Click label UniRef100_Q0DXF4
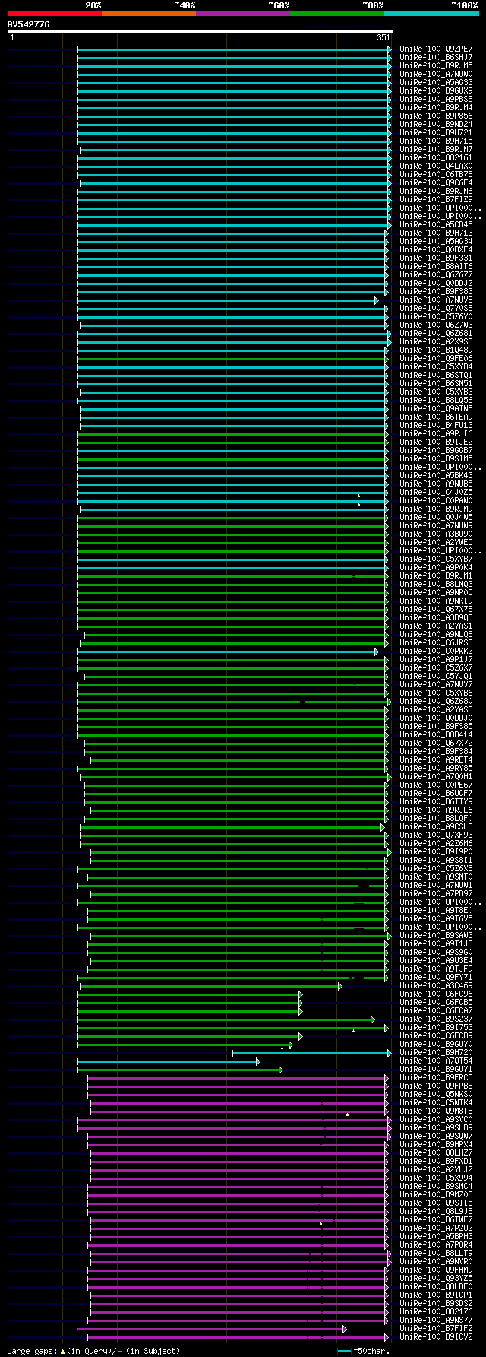The image size is (486, 1357). coord(436,249)
